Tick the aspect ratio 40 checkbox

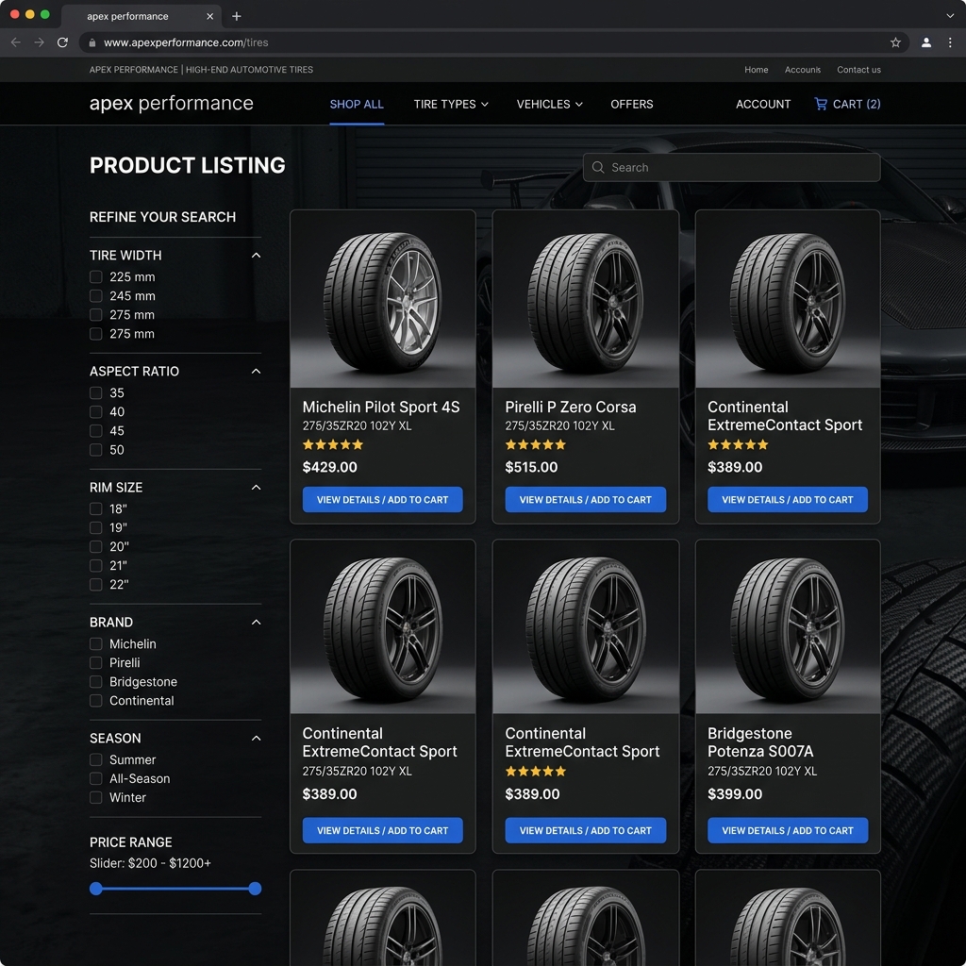96,411
